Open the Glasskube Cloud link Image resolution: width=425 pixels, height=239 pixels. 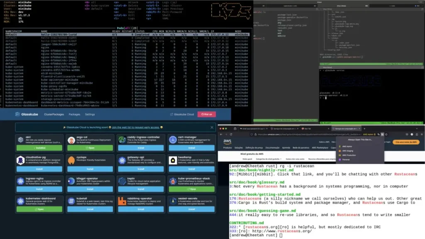pos(182,115)
